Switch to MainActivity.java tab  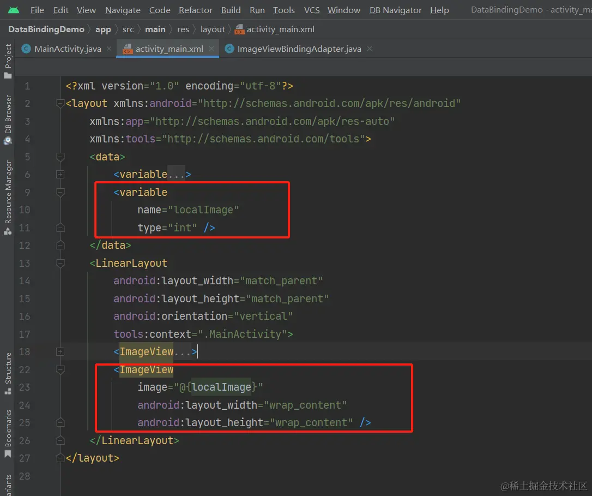[68, 49]
